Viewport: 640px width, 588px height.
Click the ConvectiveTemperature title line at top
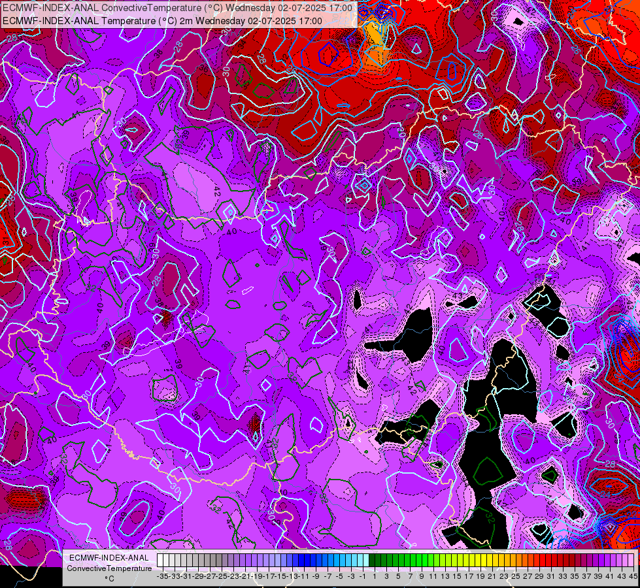tap(178, 8)
